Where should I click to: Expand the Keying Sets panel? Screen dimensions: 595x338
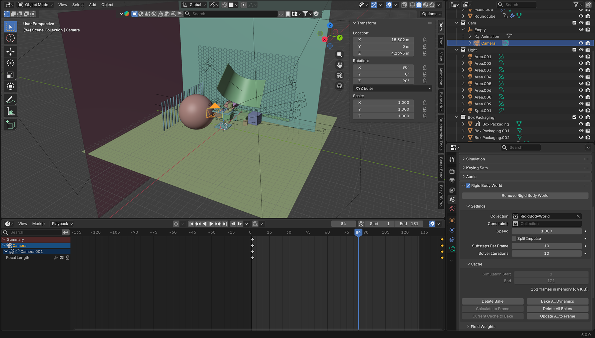click(x=477, y=168)
